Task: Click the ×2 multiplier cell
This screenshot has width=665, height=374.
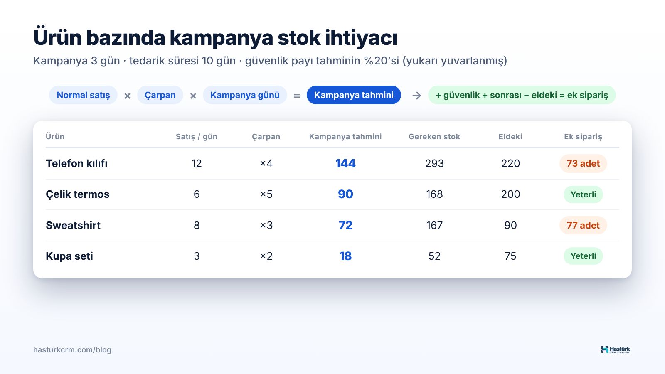Action: 266,256
